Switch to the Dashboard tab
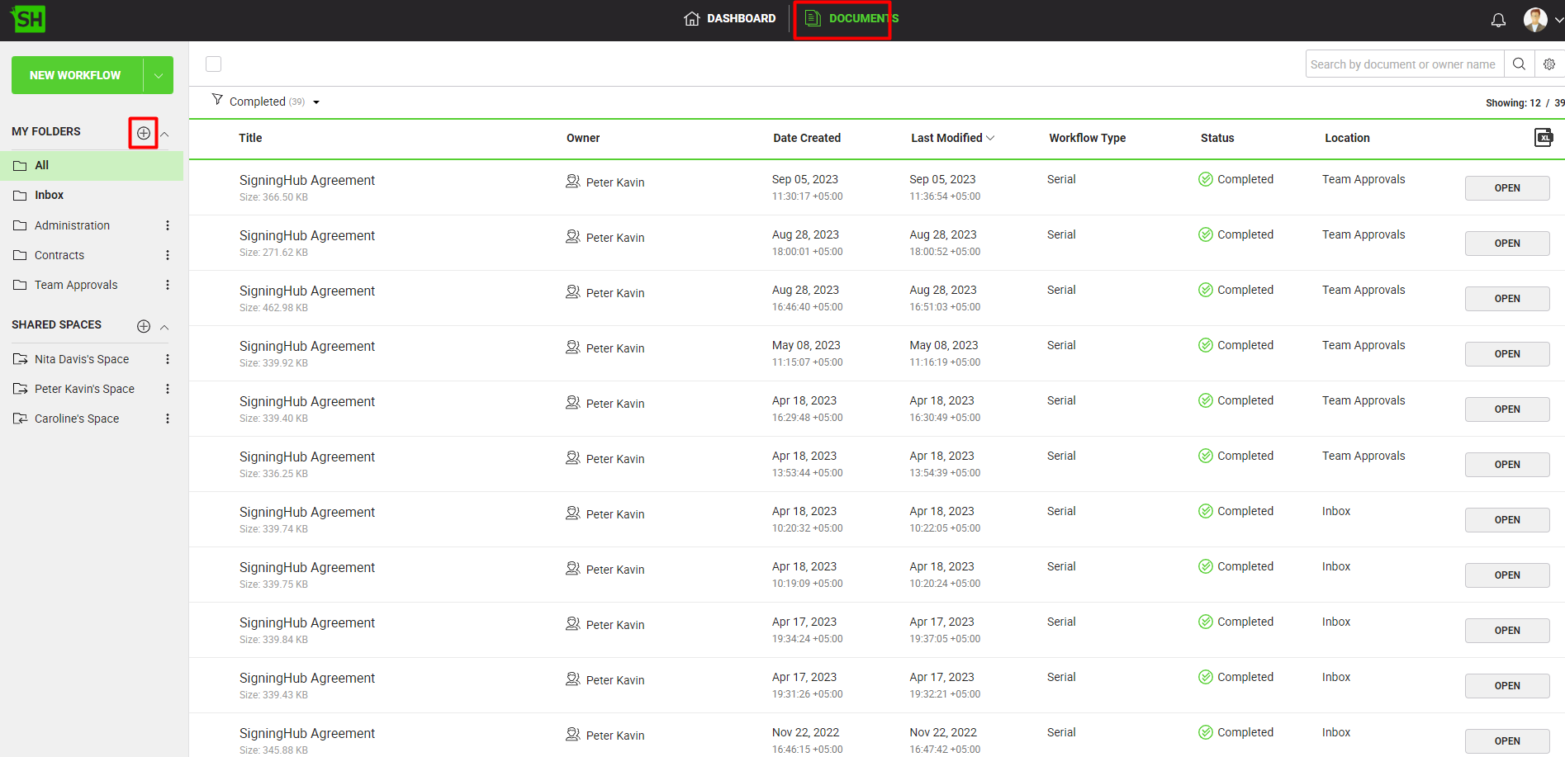This screenshot has height=757, width=1565. coord(730,19)
